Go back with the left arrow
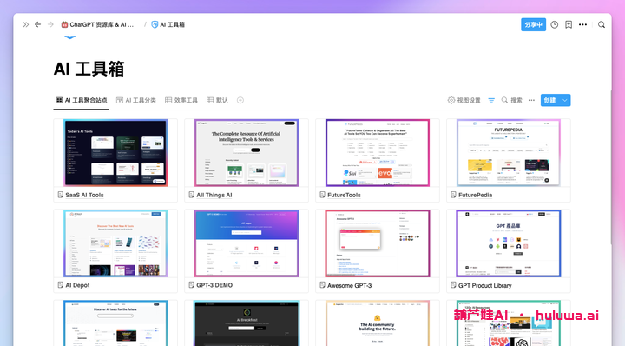The height and width of the screenshot is (346, 625). pos(38,24)
